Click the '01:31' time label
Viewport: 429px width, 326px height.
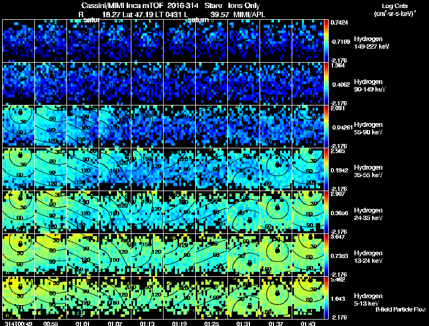(x=243, y=323)
